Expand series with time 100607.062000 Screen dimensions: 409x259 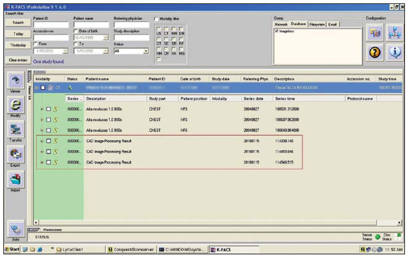click(42, 120)
